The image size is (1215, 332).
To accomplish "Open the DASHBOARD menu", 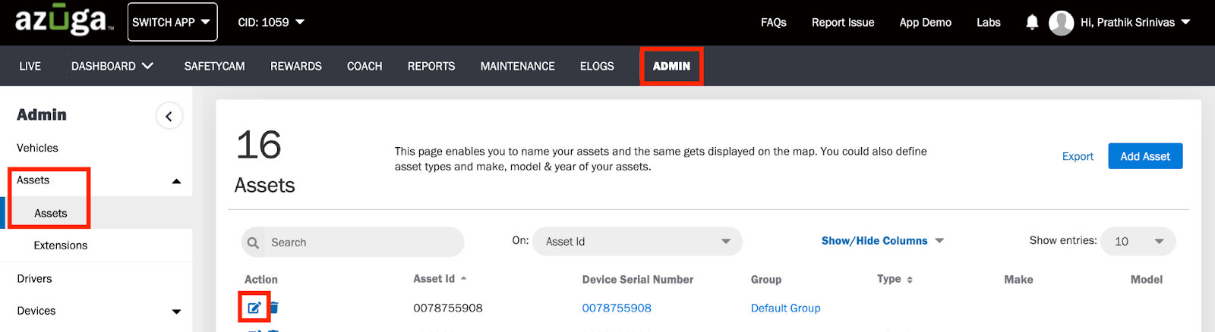I will pyautogui.click(x=112, y=66).
